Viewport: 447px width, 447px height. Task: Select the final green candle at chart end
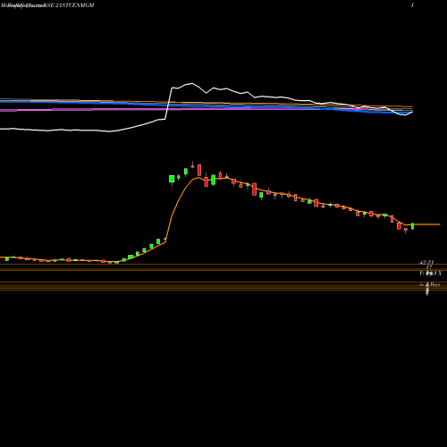(412, 226)
